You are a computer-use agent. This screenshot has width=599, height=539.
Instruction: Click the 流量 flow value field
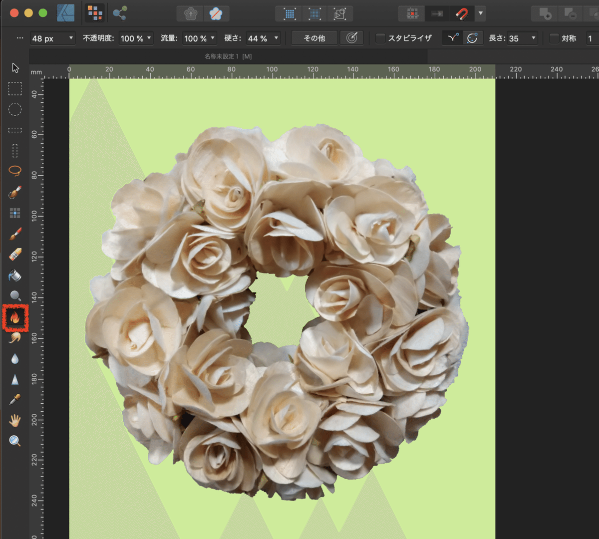click(195, 38)
